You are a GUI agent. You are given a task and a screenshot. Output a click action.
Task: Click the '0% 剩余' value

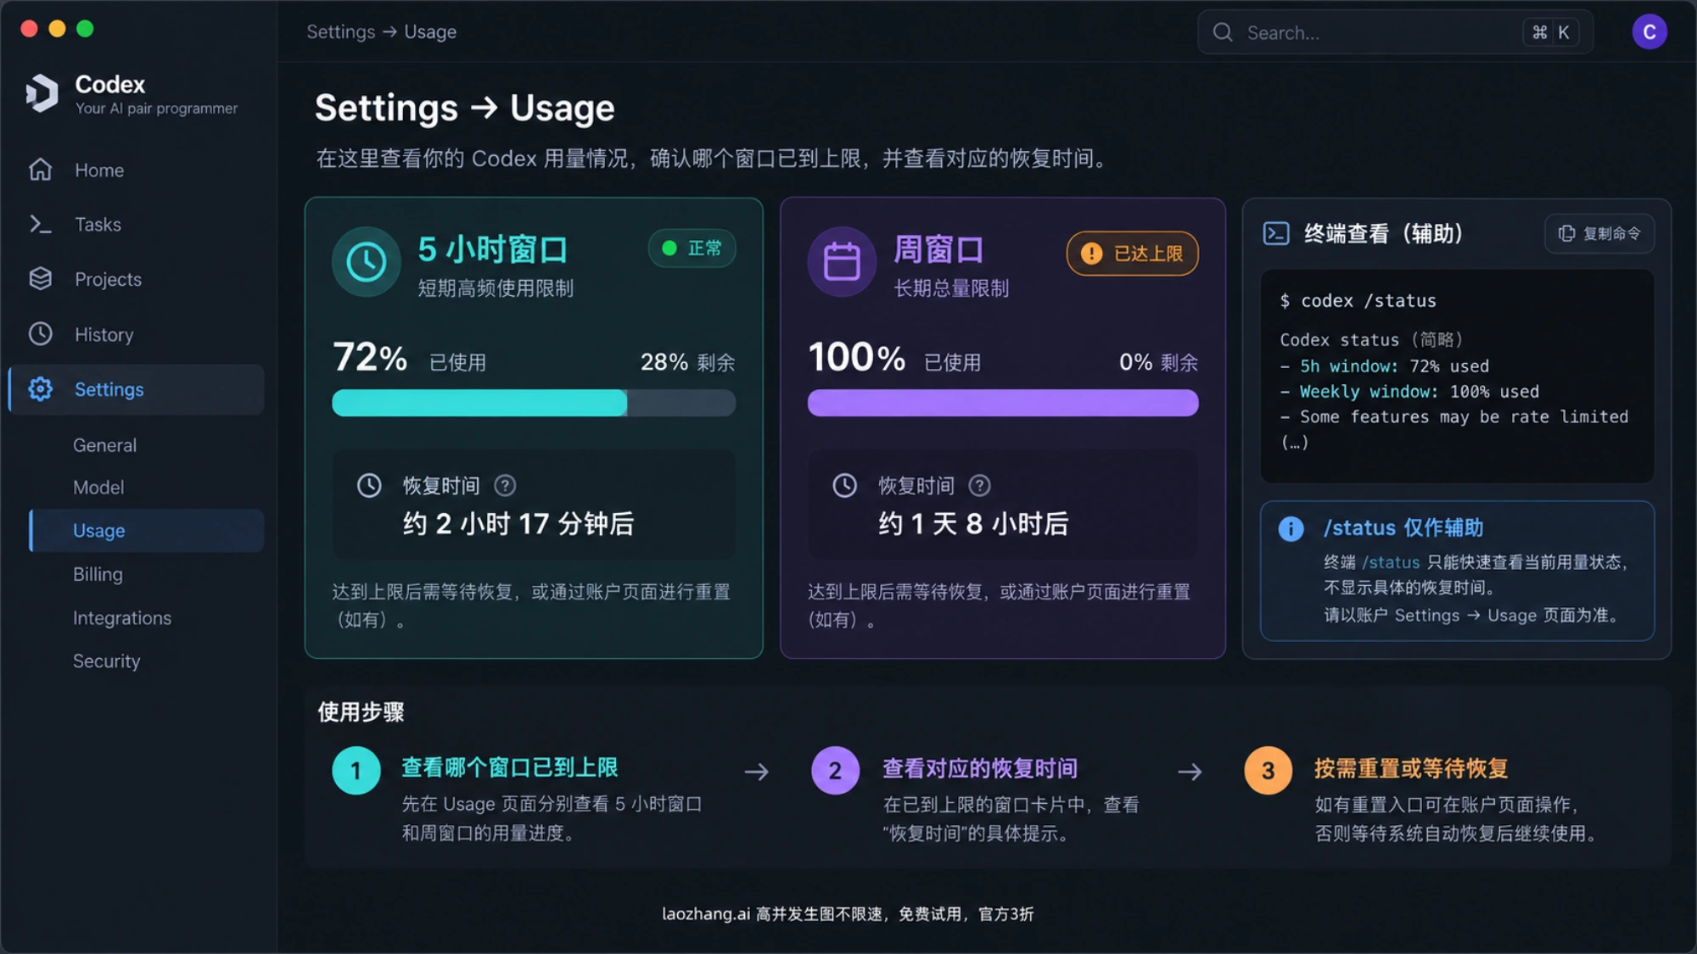tap(1158, 362)
